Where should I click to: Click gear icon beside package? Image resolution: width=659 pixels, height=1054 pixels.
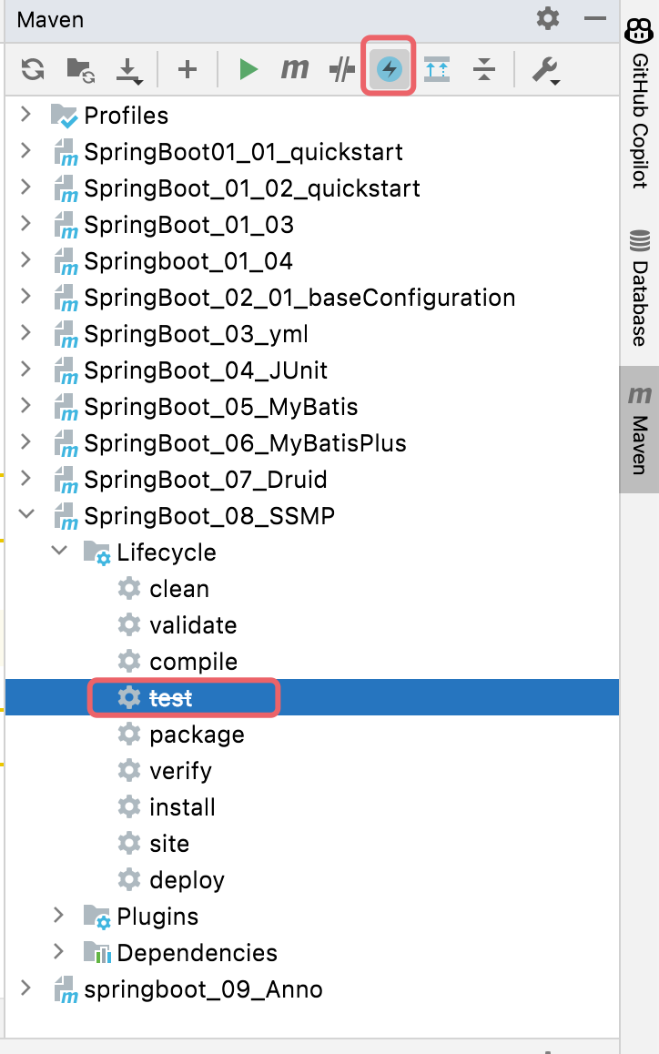click(129, 734)
